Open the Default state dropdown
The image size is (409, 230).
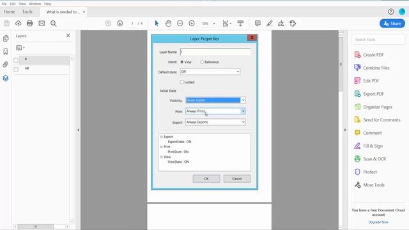coord(210,72)
